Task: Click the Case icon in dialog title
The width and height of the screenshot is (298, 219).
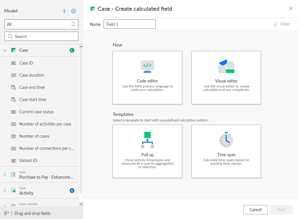Action: tap(93, 9)
